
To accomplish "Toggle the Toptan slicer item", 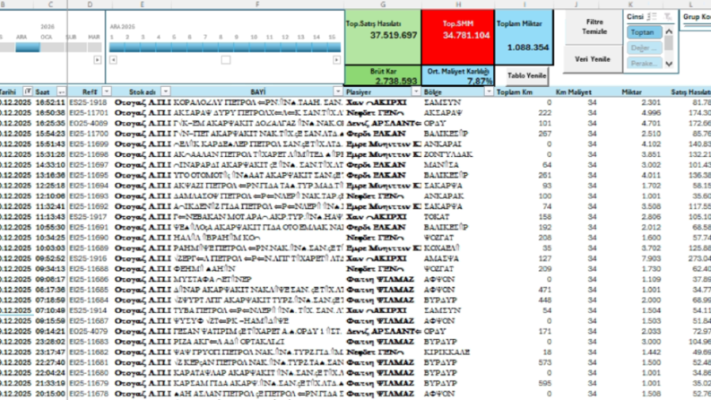I will coord(645,32).
